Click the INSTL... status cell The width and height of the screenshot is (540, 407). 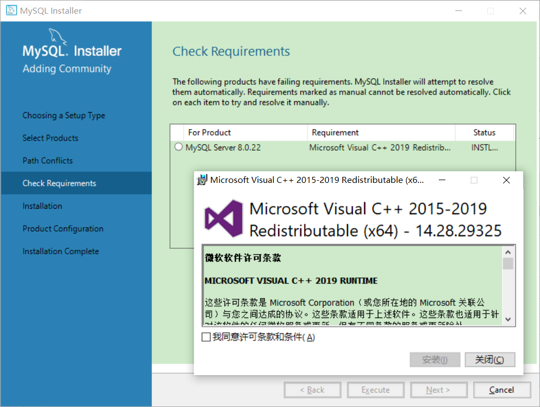point(484,148)
